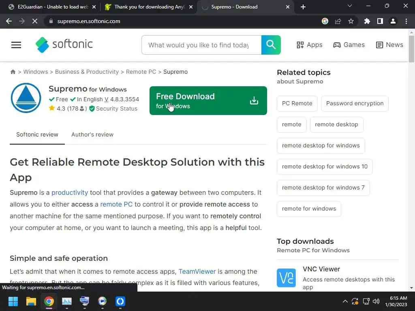This screenshot has height=311, width=415.
Task: Share this page icon
Action: 338,21
